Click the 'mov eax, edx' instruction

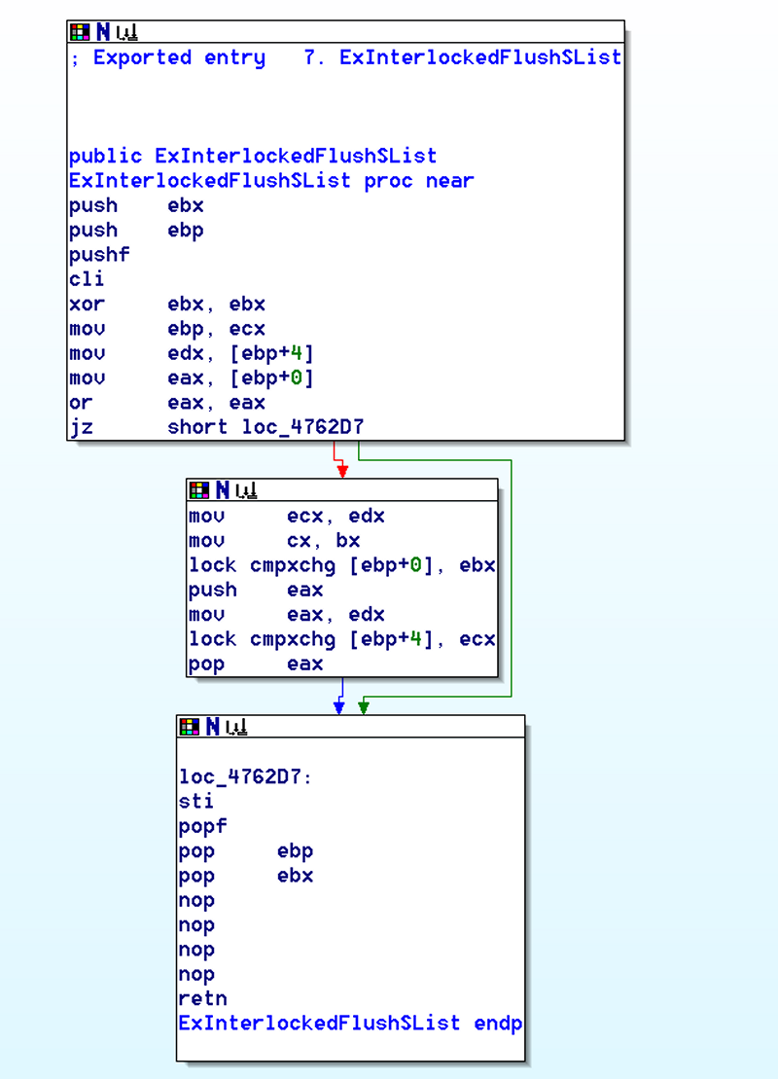(287, 615)
